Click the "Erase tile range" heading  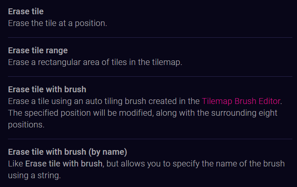pos(38,51)
